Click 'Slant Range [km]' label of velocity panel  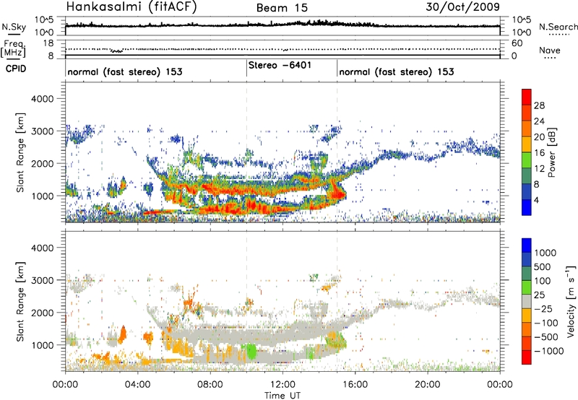coord(20,302)
